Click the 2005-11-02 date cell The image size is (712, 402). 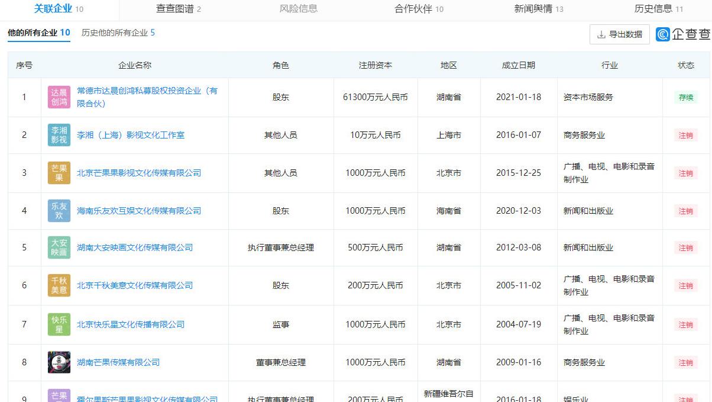(x=519, y=285)
